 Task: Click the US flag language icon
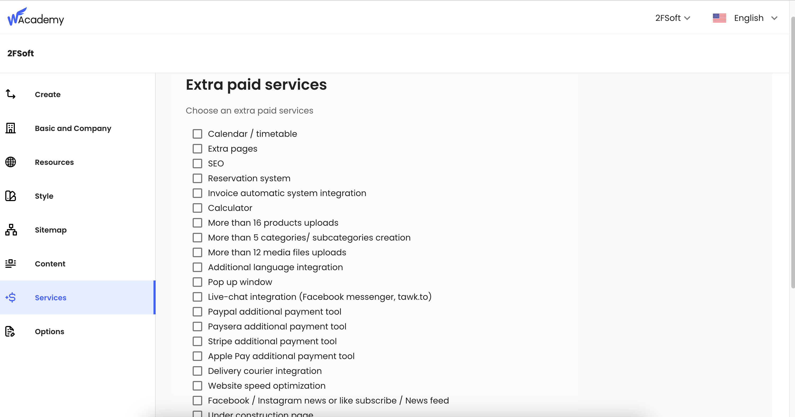point(719,18)
